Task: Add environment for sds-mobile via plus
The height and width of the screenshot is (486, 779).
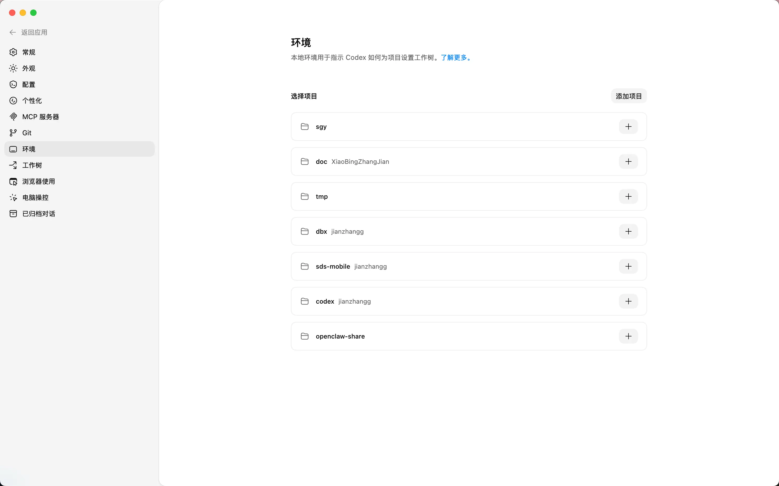Action: coord(628,267)
